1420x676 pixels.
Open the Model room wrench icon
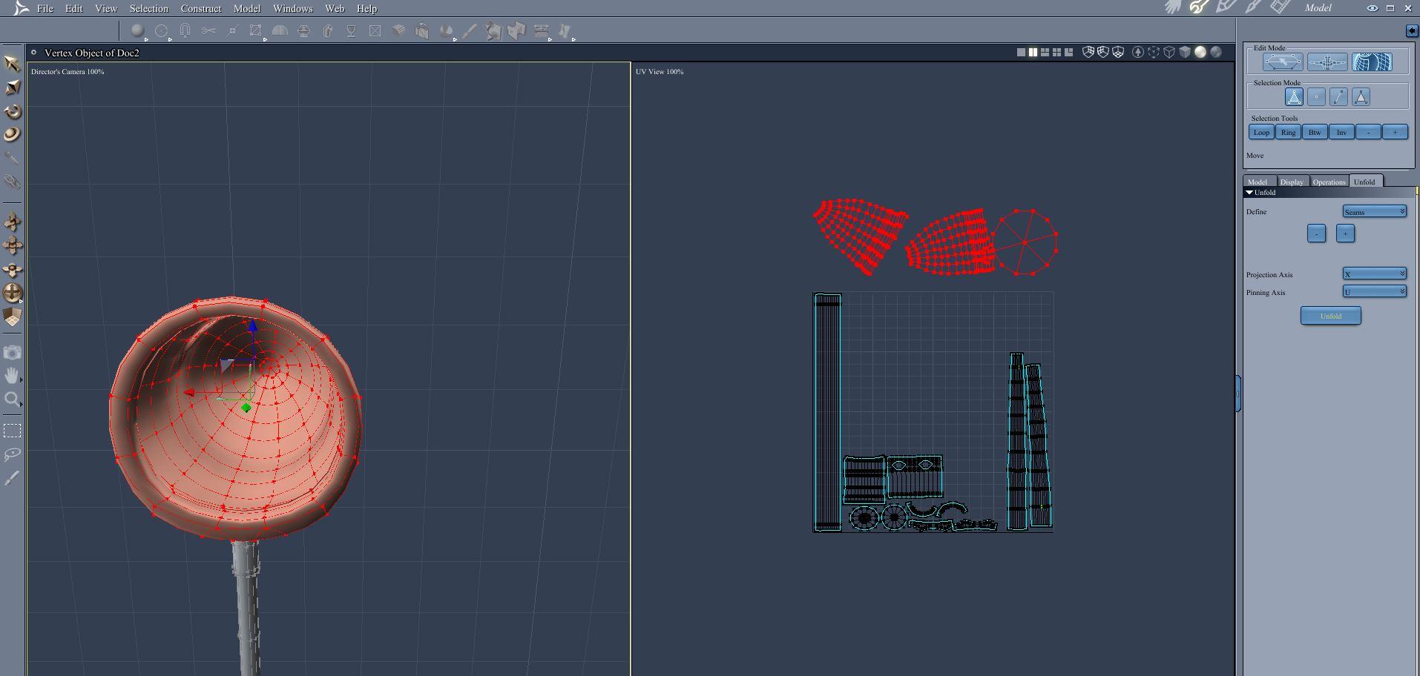point(1200,7)
